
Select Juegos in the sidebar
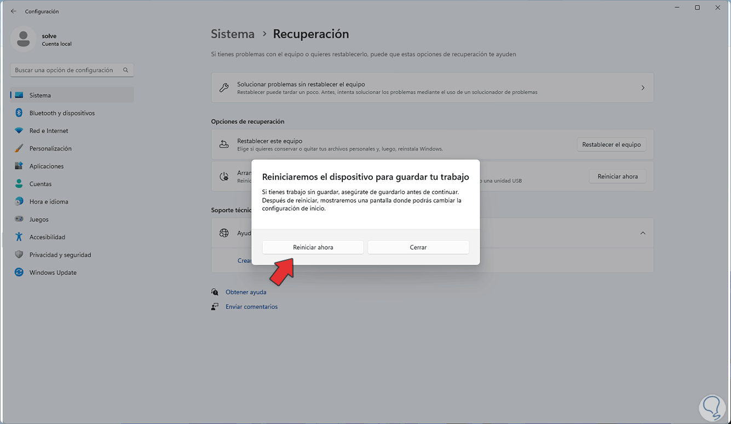[72, 219]
